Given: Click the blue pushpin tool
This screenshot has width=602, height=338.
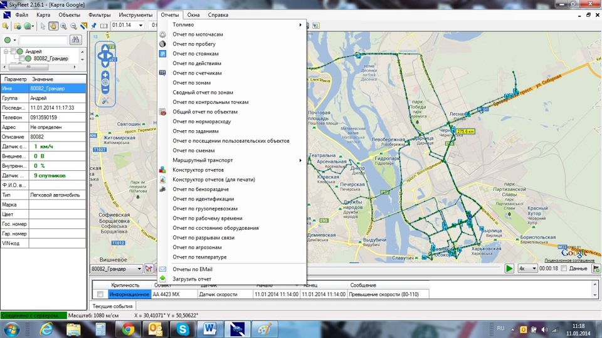Looking at the screenshot, I should pos(93,26).
